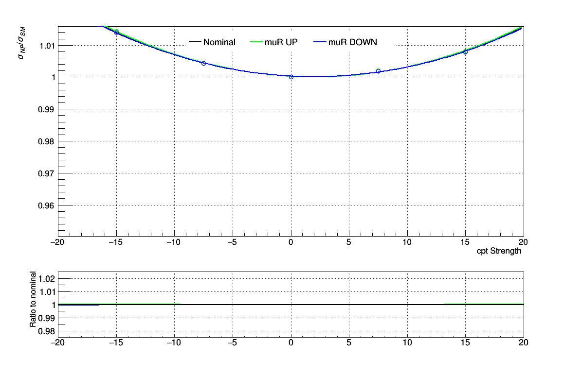Click the 0.97 y-axis label
The image size is (582, 375).
46,173
